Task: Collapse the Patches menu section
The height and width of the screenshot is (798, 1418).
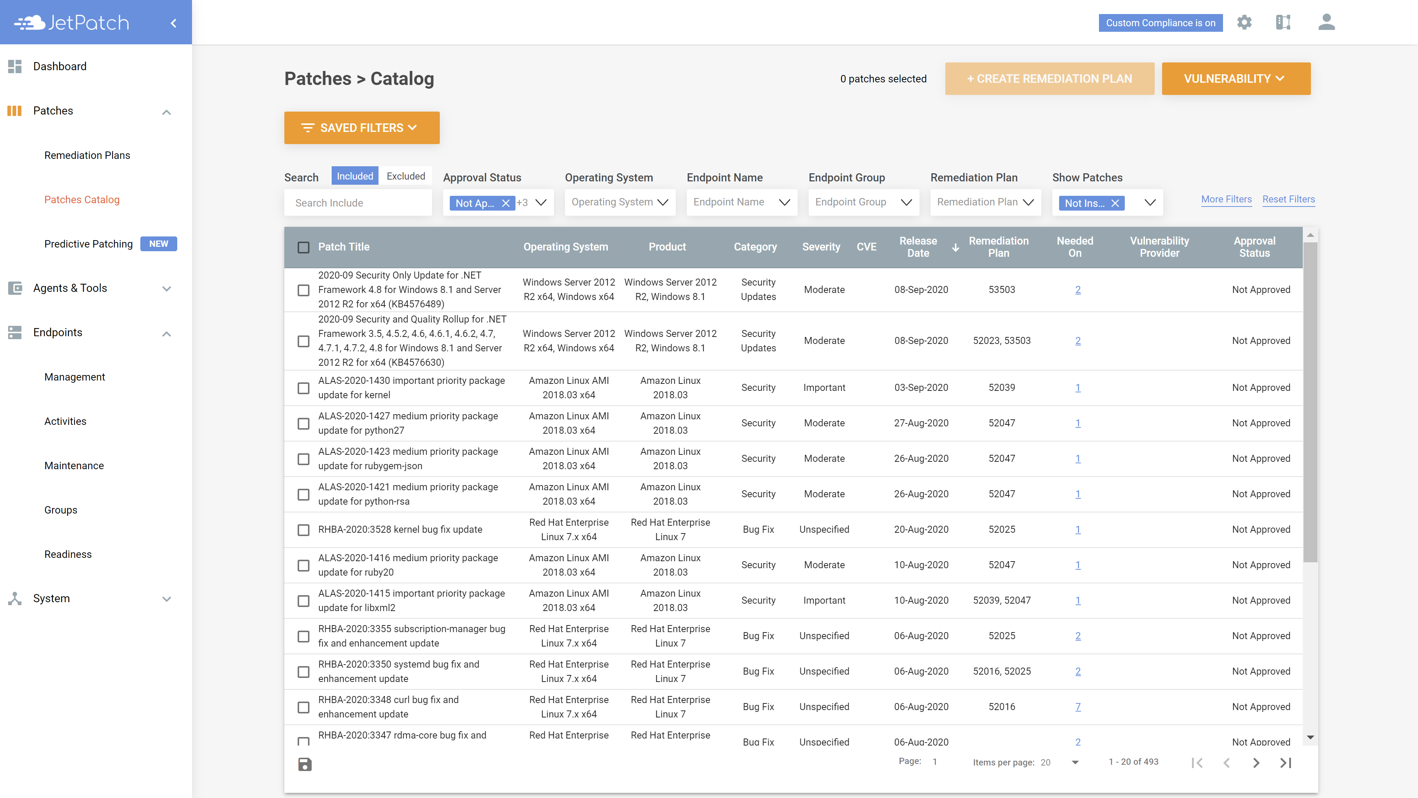Action: [x=166, y=112]
